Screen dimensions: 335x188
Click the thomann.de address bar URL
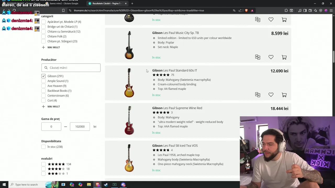pos(139,10)
